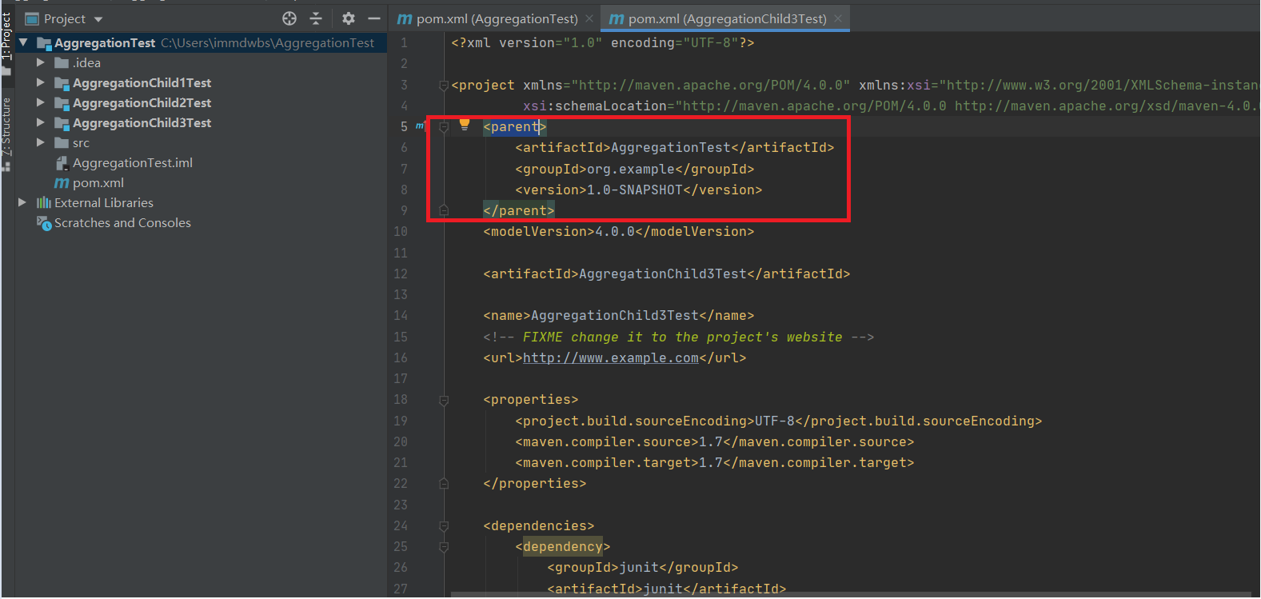1261x599 pixels.
Task: Expand the .idea folder
Action: [40, 62]
